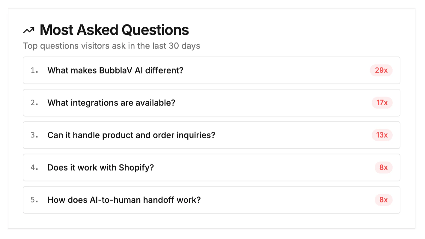Click the number 1 rank marker
This screenshot has height=239, width=425.
pyautogui.click(x=34, y=70)
